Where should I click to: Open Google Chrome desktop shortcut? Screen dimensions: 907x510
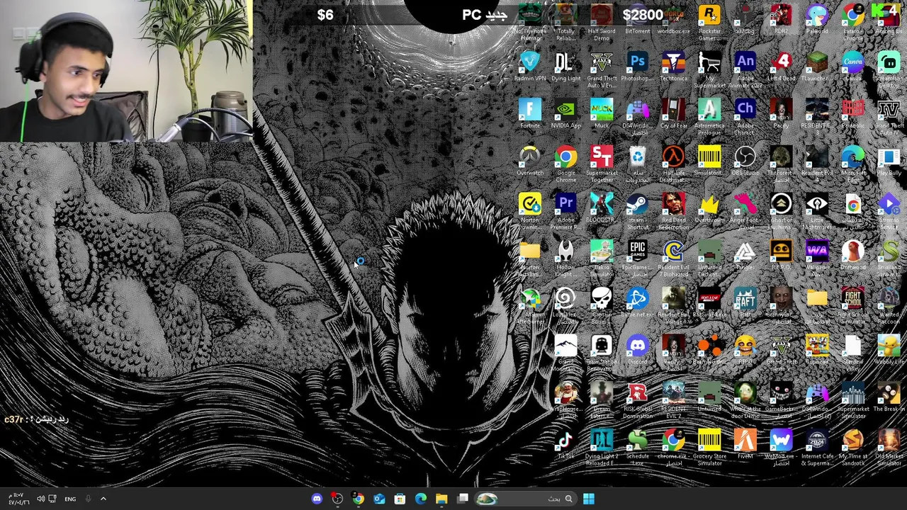point(565,164)
